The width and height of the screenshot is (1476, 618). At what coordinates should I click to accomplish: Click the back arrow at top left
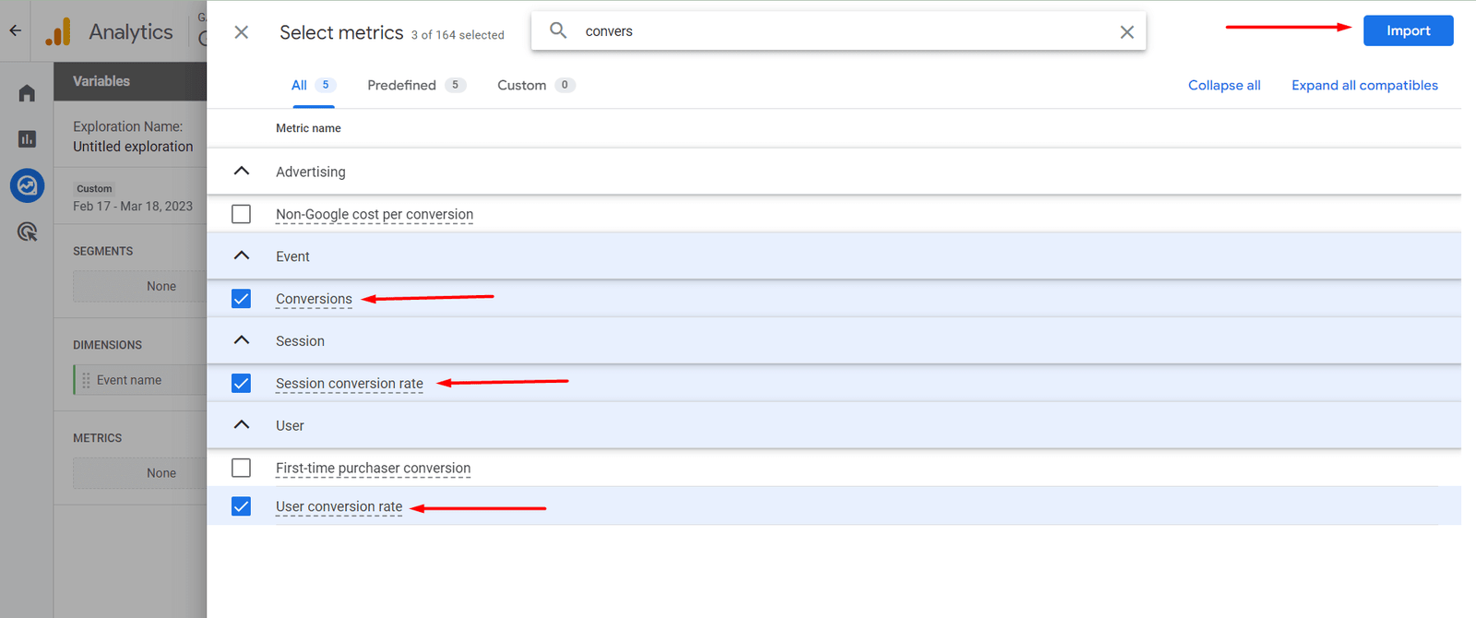pyautogui.click(x=14, y=30)
